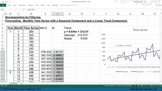The image size is (162, 91).
Task: Select column F header
Action: (57, 14)
